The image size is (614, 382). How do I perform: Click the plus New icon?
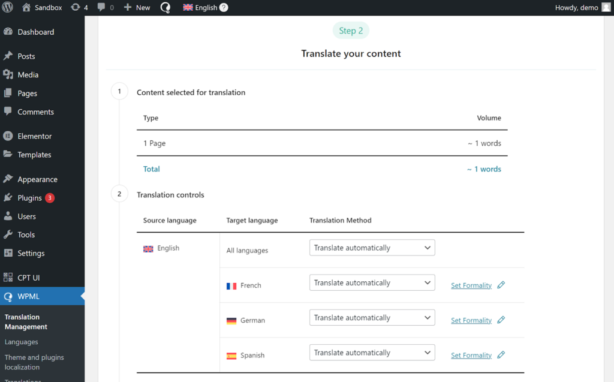click(x=127, y=7)
